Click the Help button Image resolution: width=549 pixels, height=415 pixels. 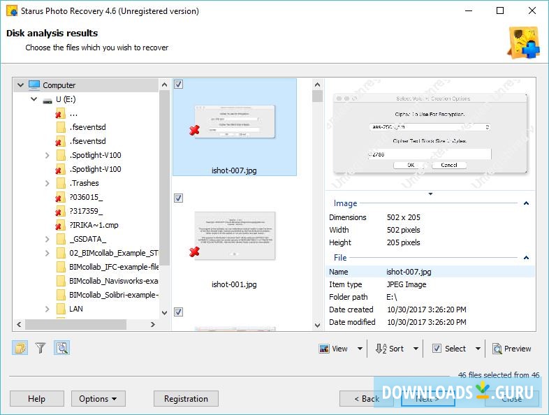pyautogui.click(x=37, y=399)
